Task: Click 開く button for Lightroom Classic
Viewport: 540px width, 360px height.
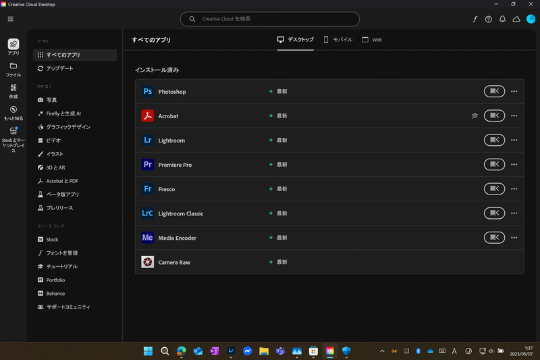Action: [494, 213]
